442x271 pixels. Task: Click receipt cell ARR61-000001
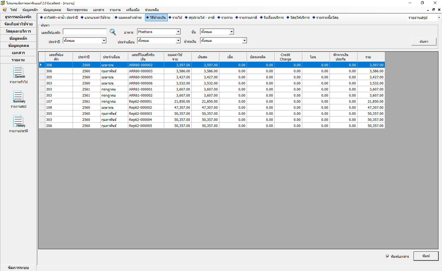(146, 89)
